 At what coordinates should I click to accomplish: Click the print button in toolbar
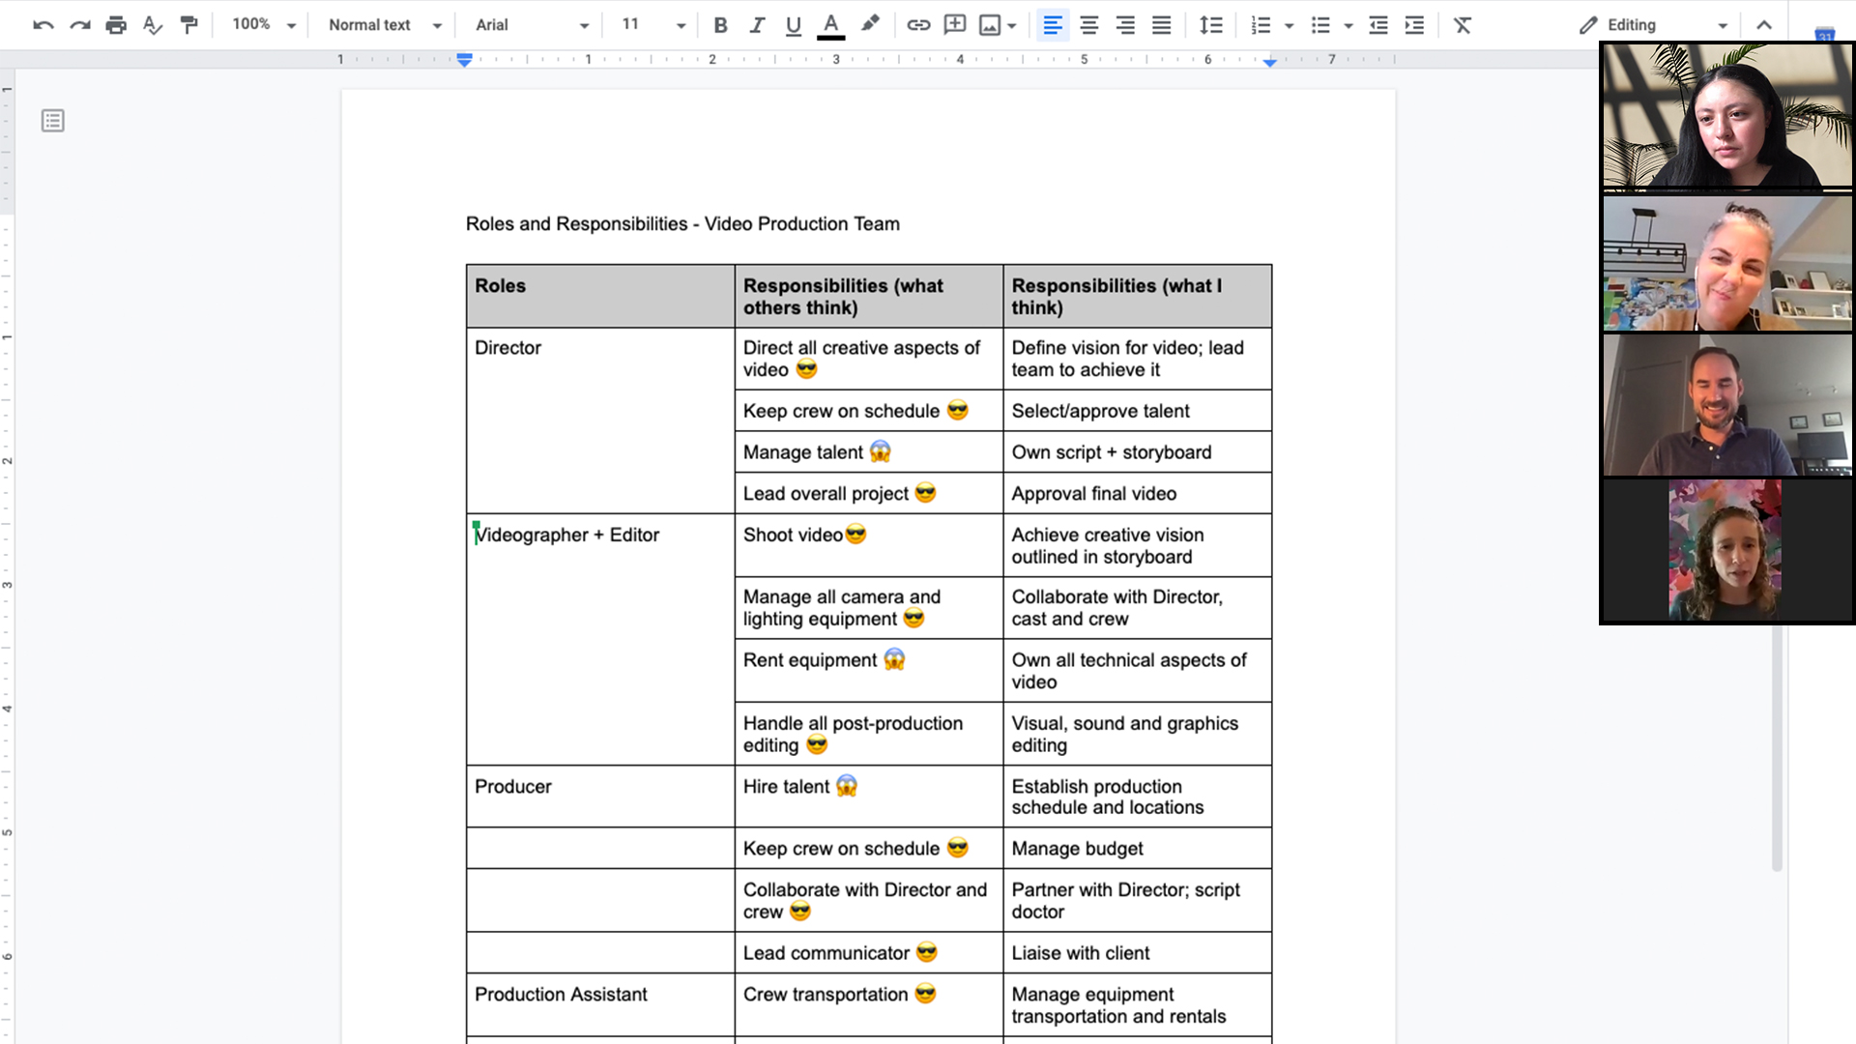point(116,24)
